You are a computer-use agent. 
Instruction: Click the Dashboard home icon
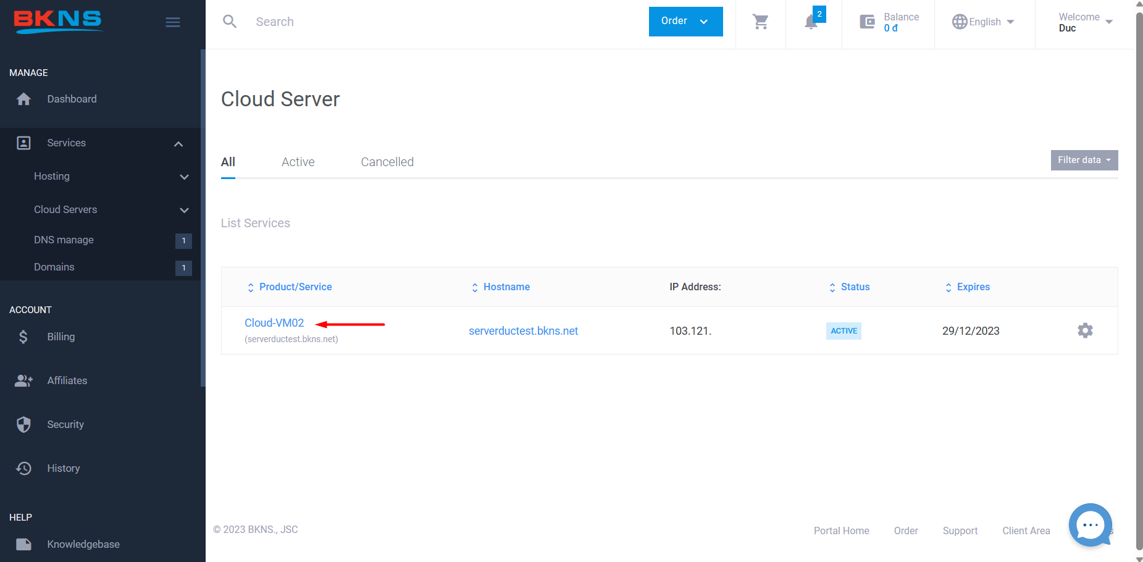coord(23,99)
